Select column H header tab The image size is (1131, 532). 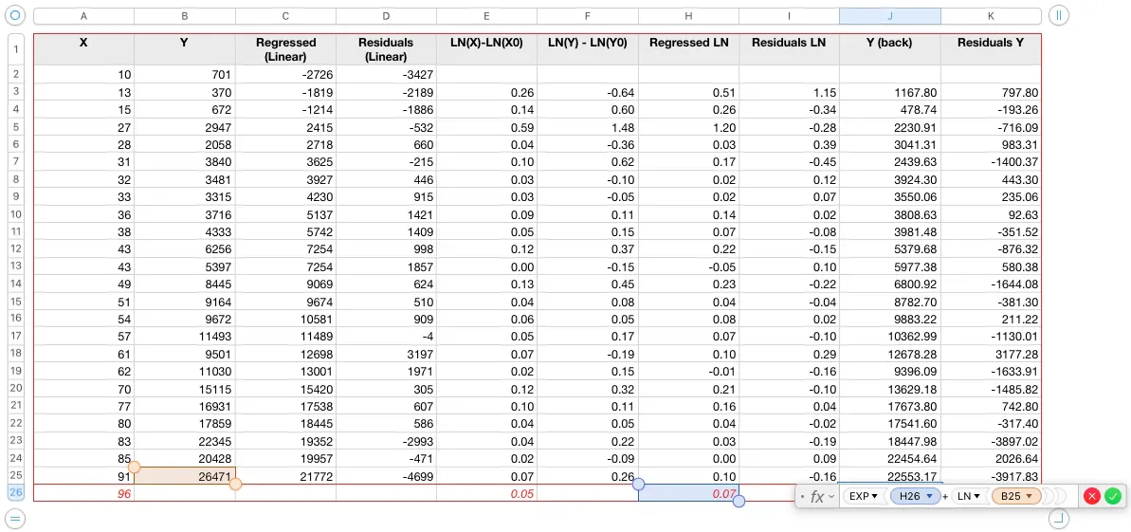click(689, 16)
